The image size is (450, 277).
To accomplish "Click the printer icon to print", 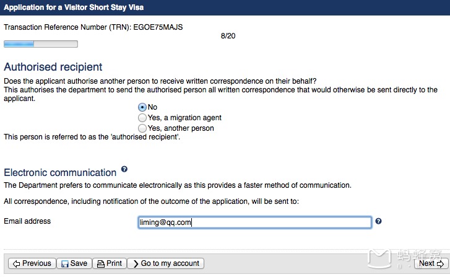I will [100, 263].
